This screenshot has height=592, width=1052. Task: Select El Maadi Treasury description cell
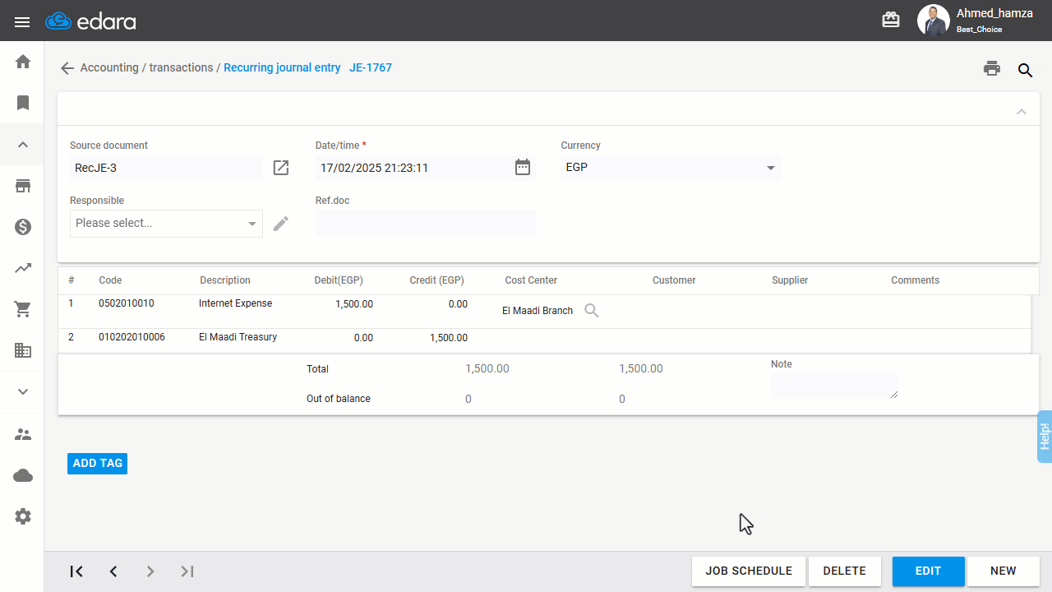[238, 337]
